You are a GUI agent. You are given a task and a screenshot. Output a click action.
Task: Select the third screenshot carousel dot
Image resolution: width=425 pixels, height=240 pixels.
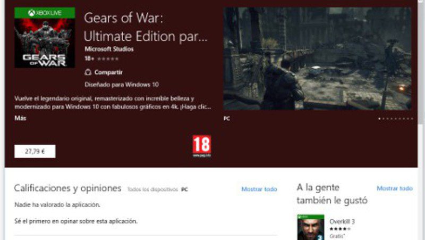(387, 119)
